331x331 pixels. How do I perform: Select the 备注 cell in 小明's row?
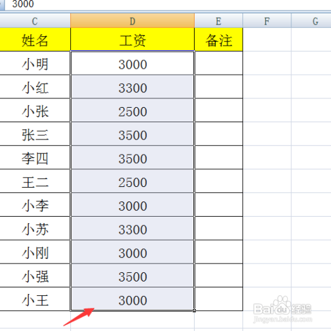pos(218,63)
